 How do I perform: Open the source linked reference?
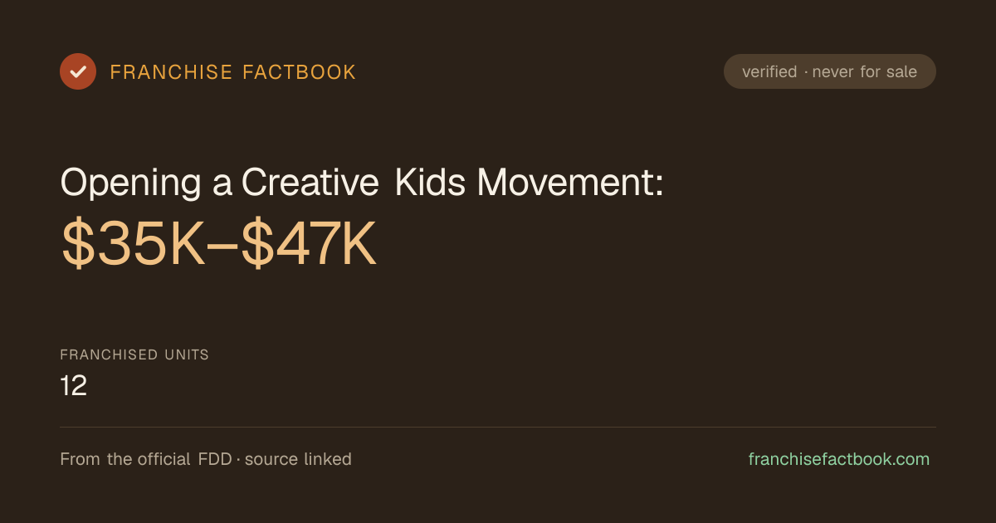[298, 459]
